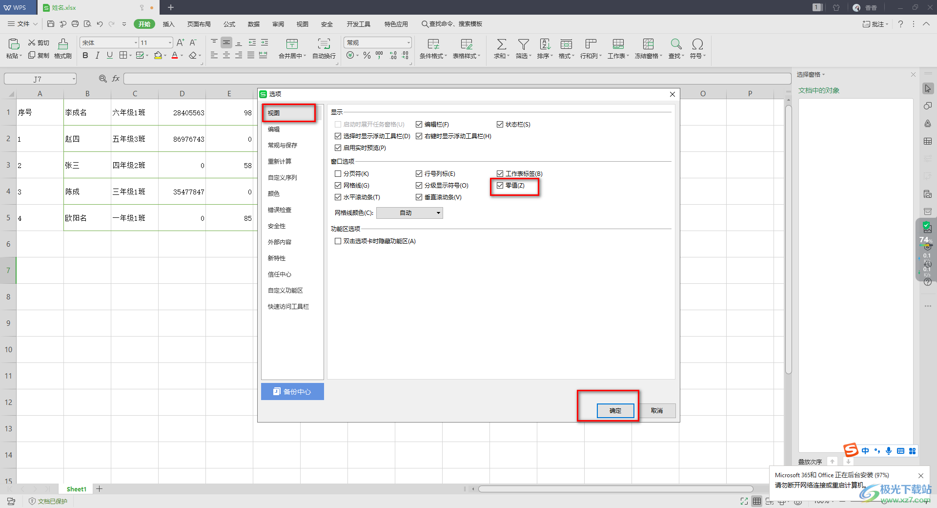937x508 pixels.
Task: Open the gridline color dropdown
Action: click(409, 213)
